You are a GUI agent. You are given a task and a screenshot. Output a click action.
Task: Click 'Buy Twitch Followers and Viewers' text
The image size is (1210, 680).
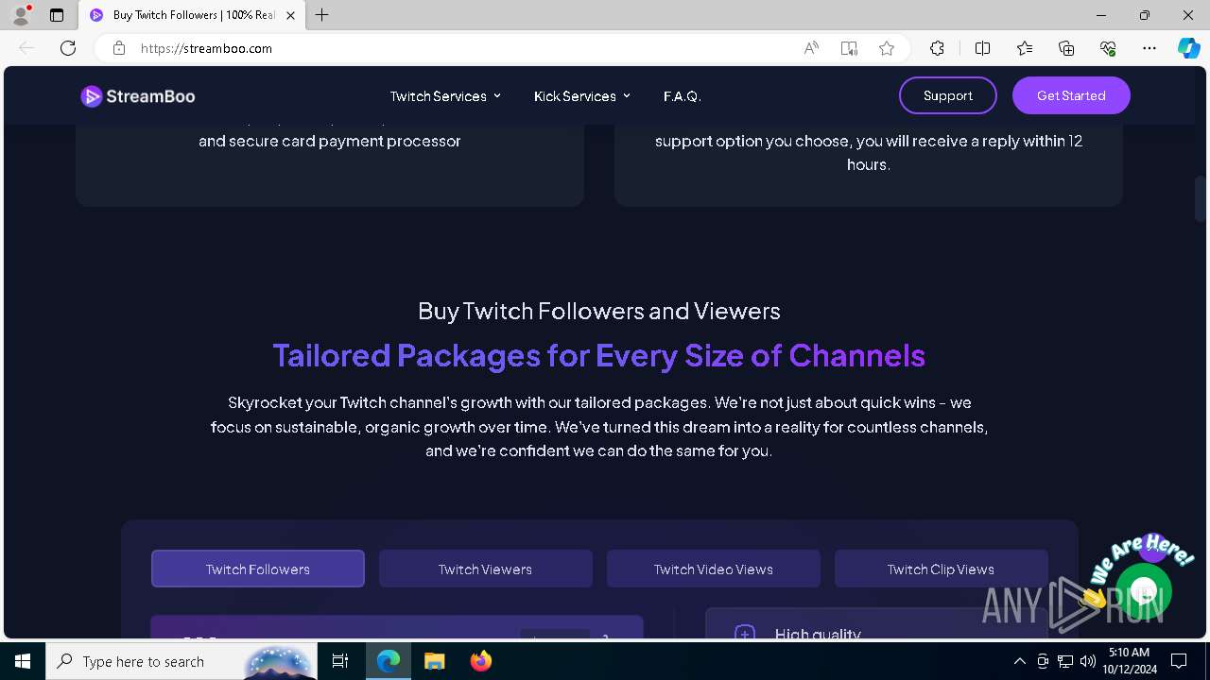point(599,311)
